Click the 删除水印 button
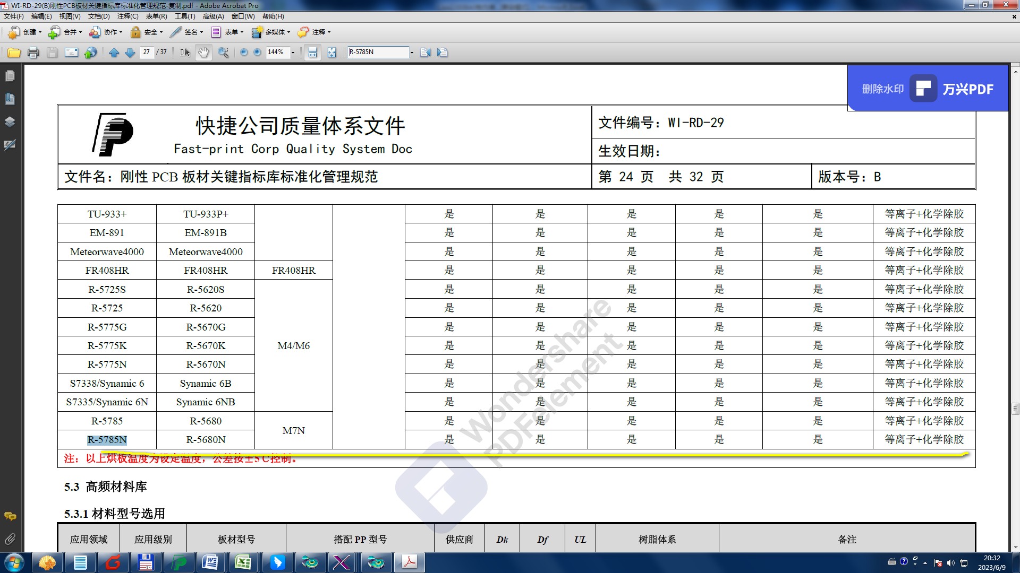1020x573 pixels. coord(882,89)
